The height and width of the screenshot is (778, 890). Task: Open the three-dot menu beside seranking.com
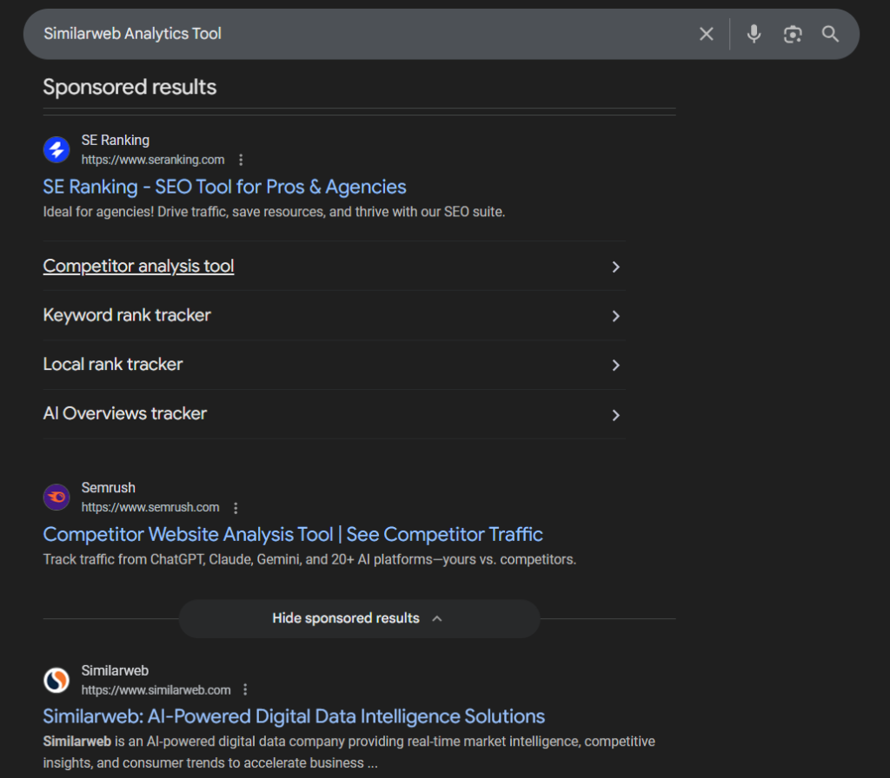pyautogui.click(x=241, y=160)
